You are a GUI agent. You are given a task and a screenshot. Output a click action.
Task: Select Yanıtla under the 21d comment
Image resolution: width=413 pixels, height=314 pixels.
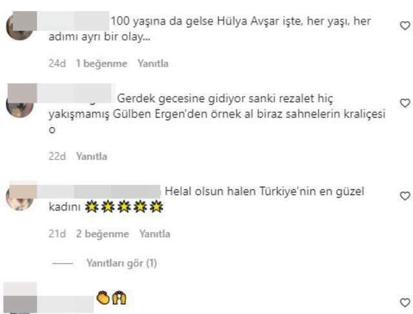click(155, 234)
